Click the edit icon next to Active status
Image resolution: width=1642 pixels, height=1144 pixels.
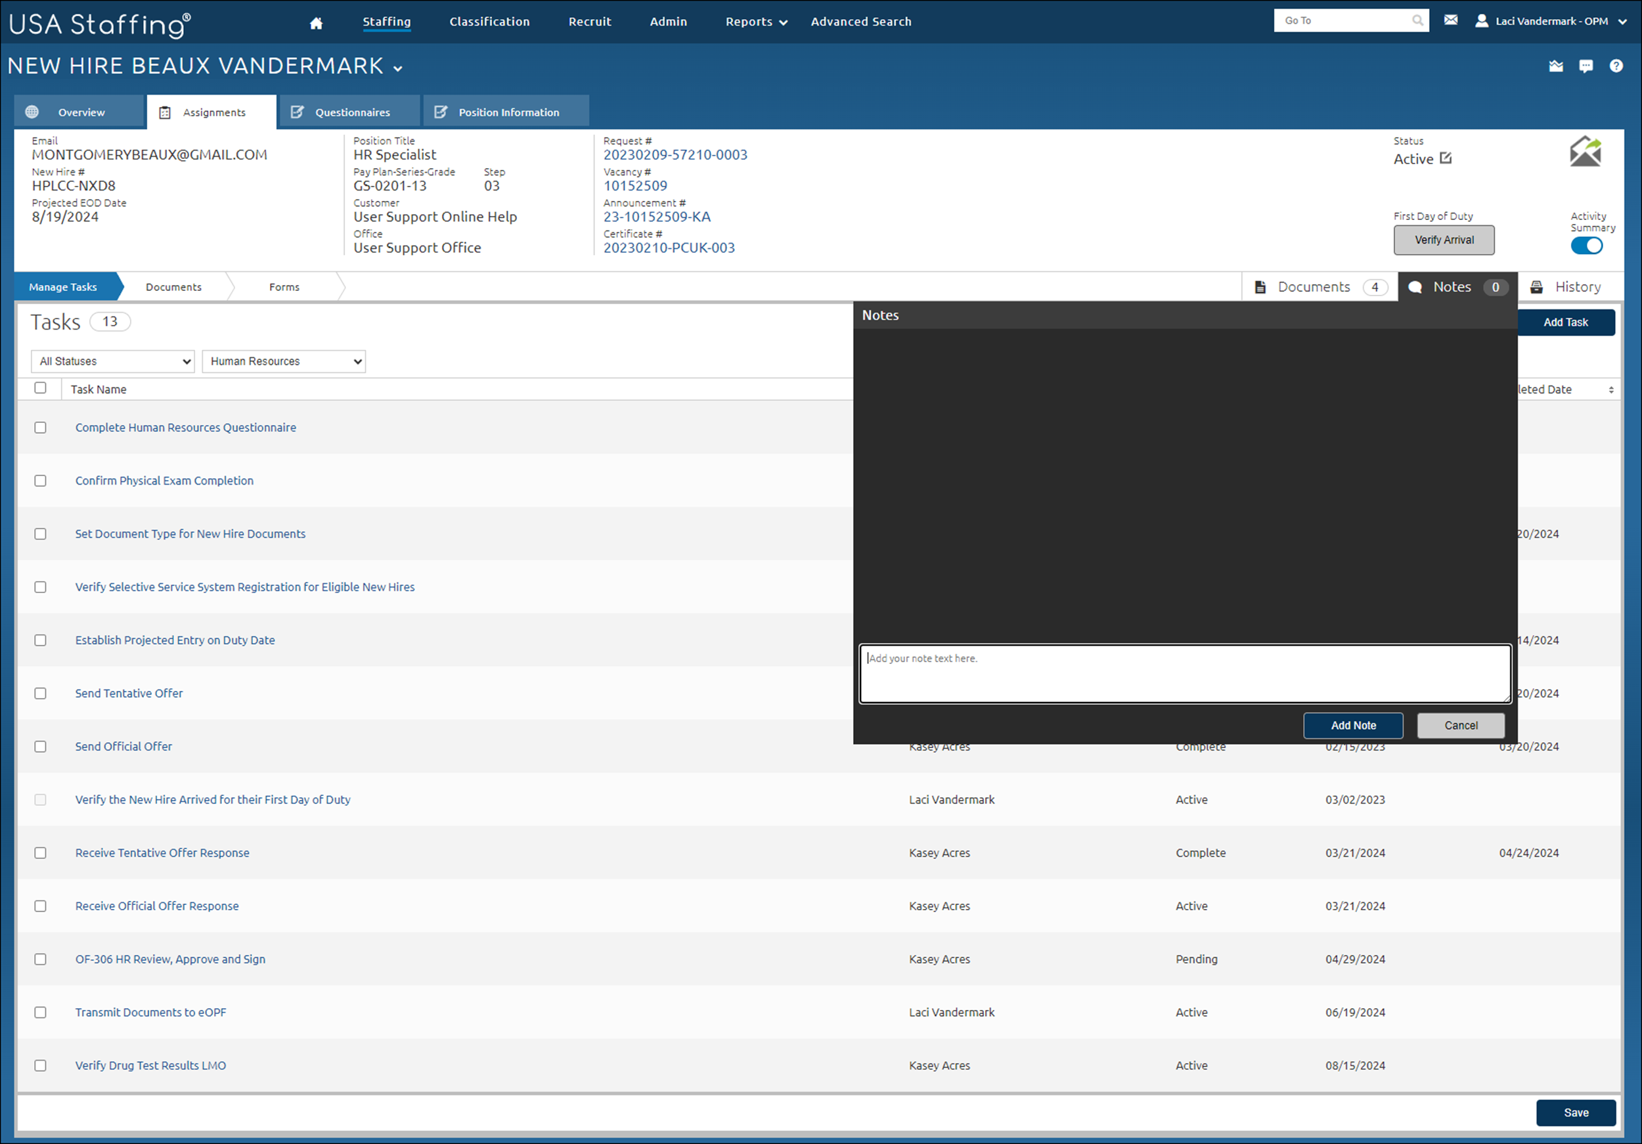point(1446,158)
